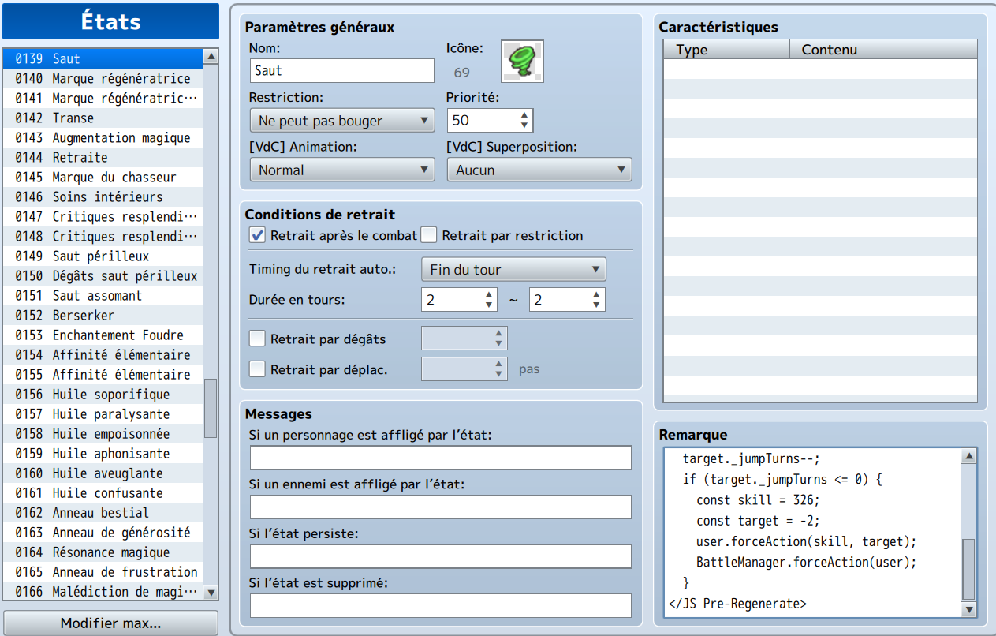Increase minimum Durée en tours value
This screenshot has width=996, height=636.
[489, 294]
